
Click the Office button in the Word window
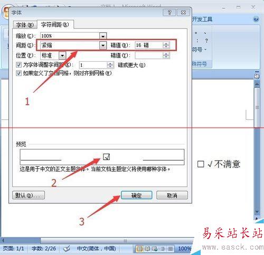coord(5,13)
